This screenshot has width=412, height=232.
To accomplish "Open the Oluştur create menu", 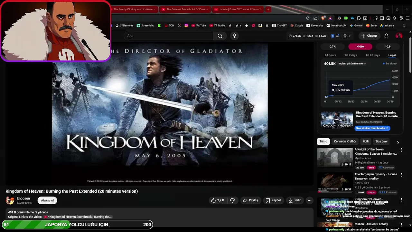I will pos(369,36).
